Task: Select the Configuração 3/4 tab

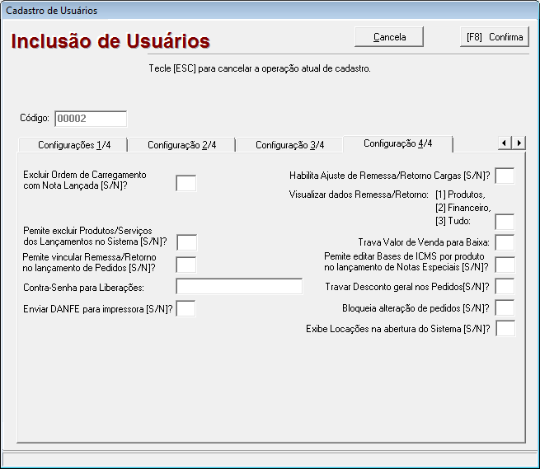Action: [x=289, y=145]
